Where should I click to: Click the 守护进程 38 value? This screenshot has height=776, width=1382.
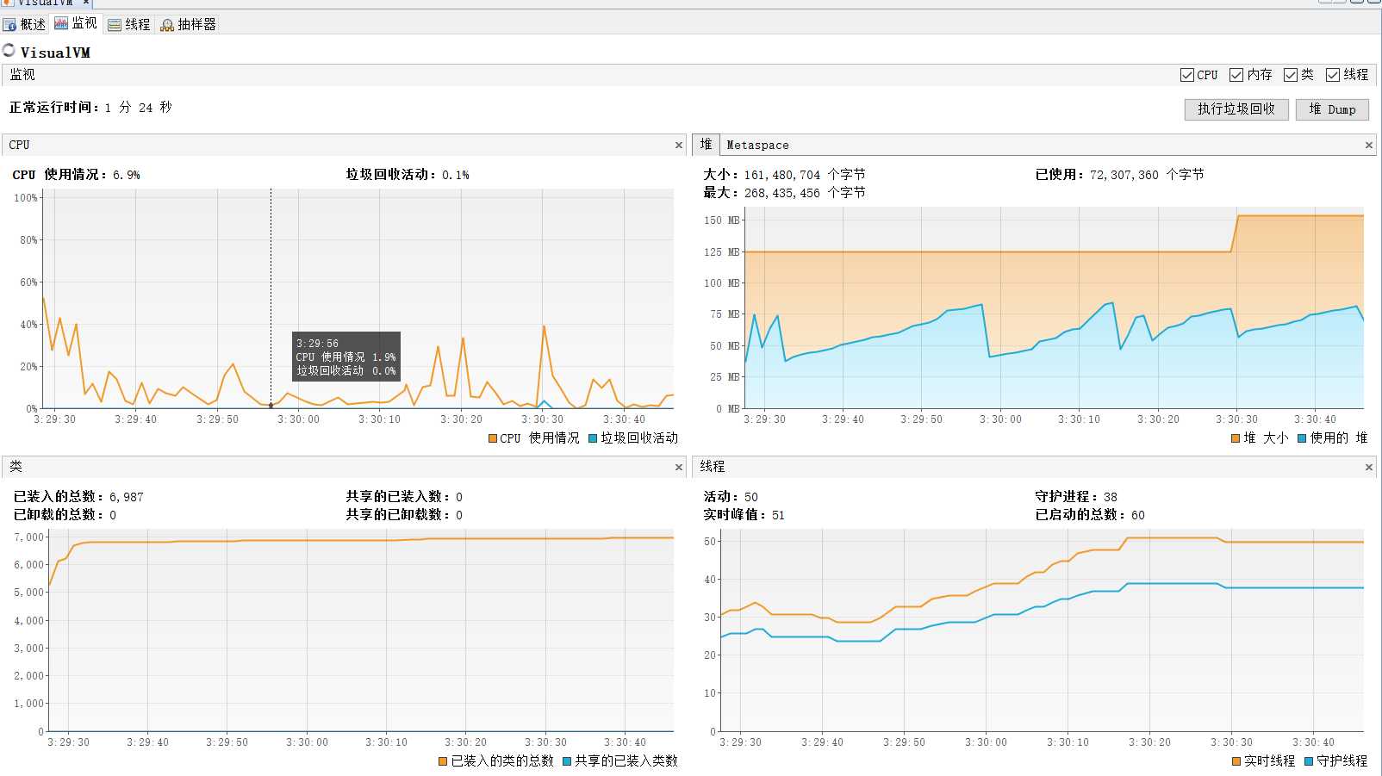click(x=1111, y=497)
